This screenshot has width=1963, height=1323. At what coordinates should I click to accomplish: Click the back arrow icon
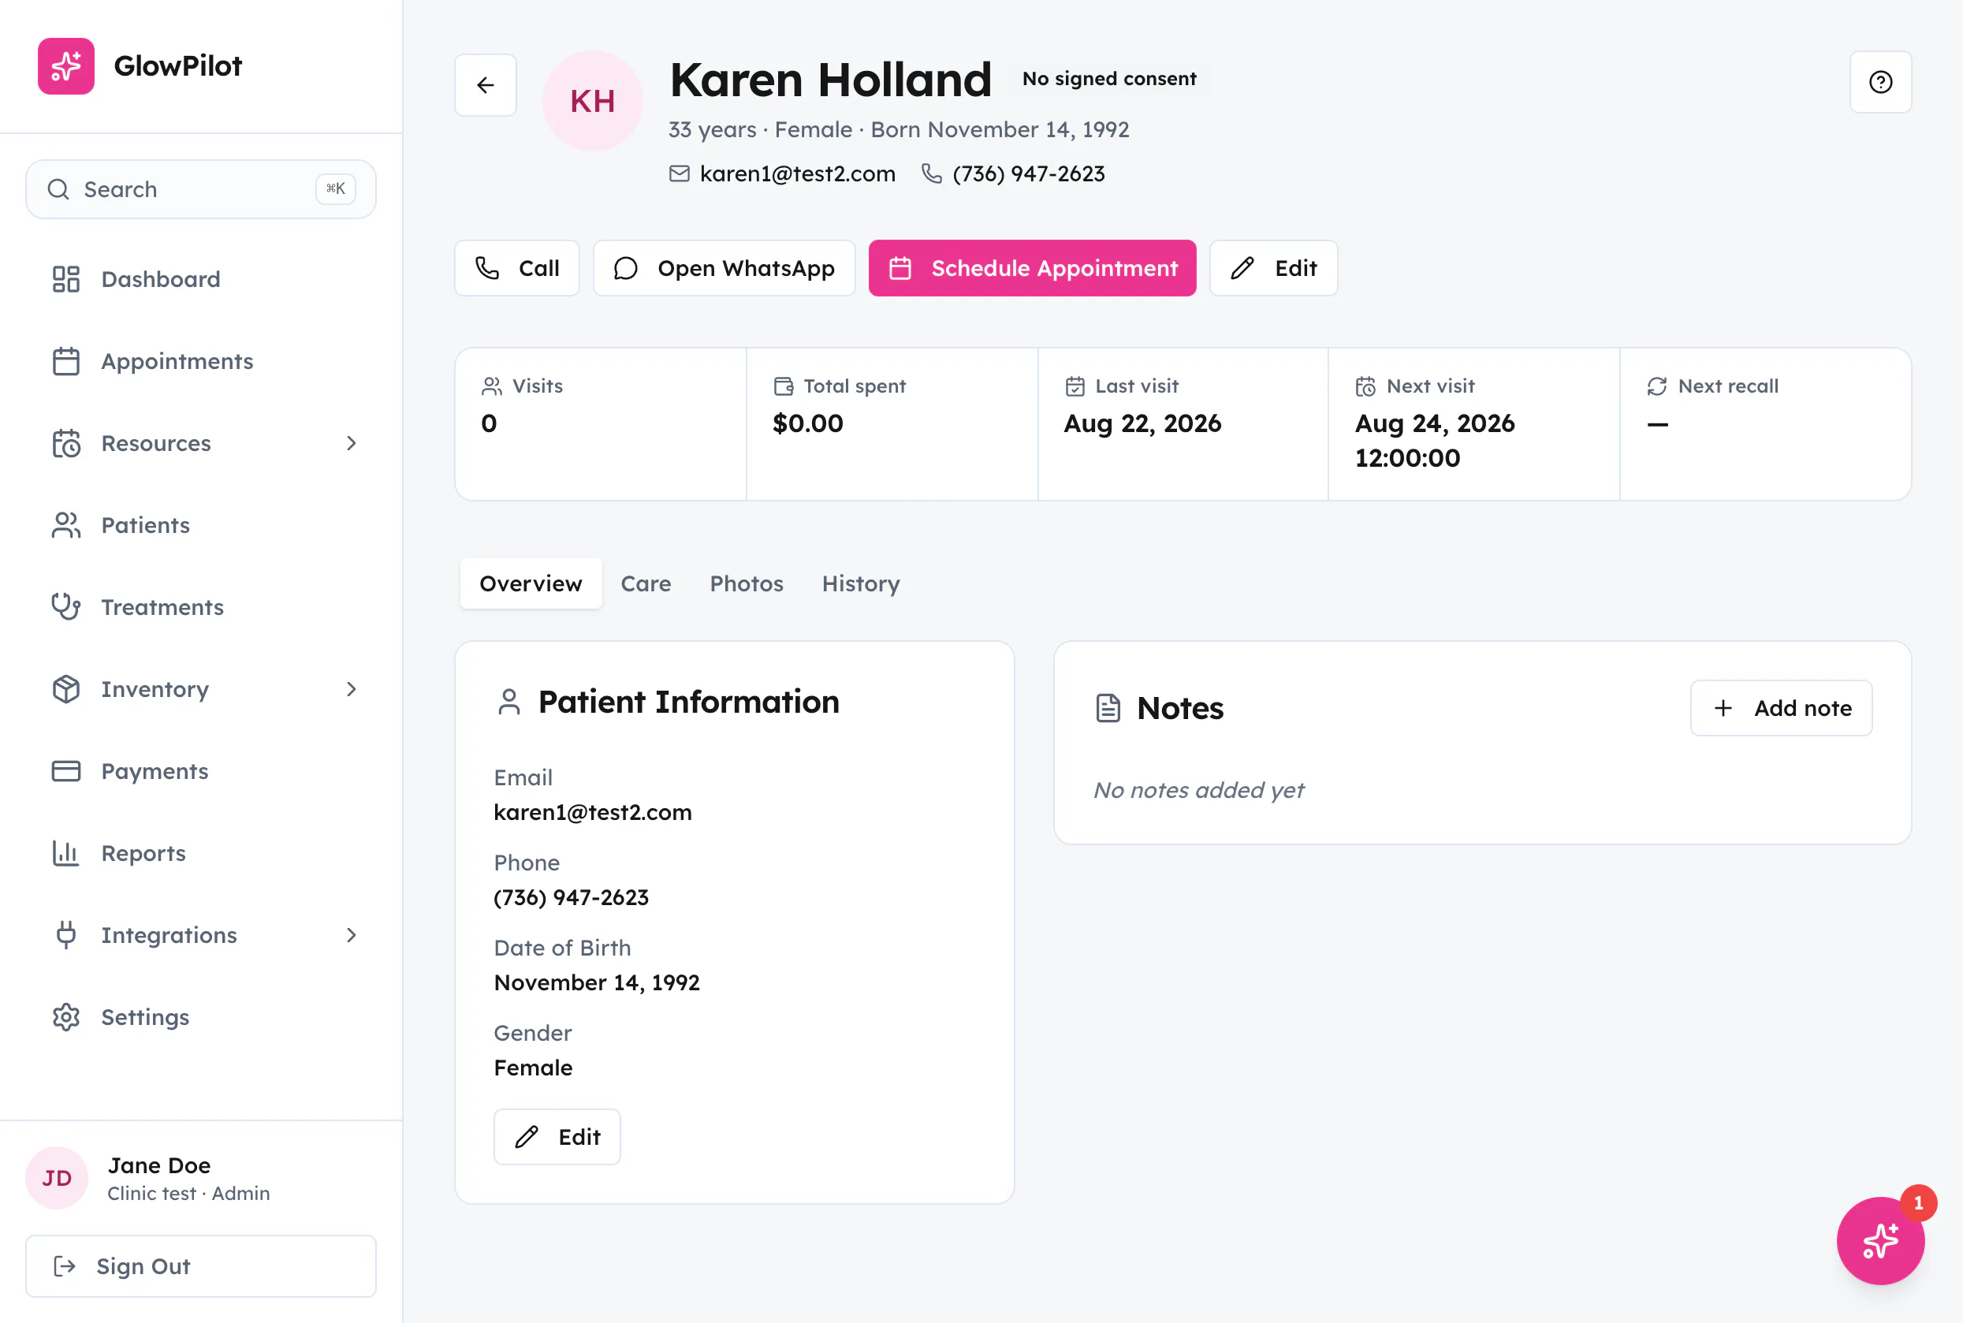point(485,85)
